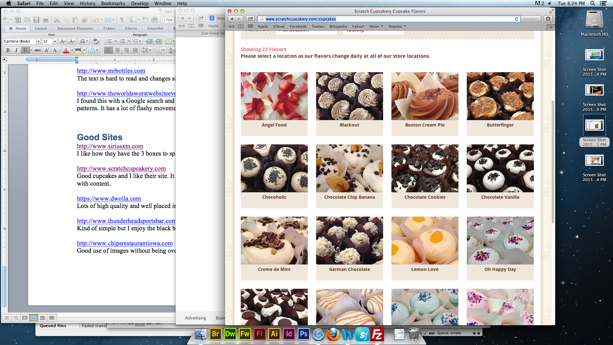Toggle Italic formatting

click(17, 50)
